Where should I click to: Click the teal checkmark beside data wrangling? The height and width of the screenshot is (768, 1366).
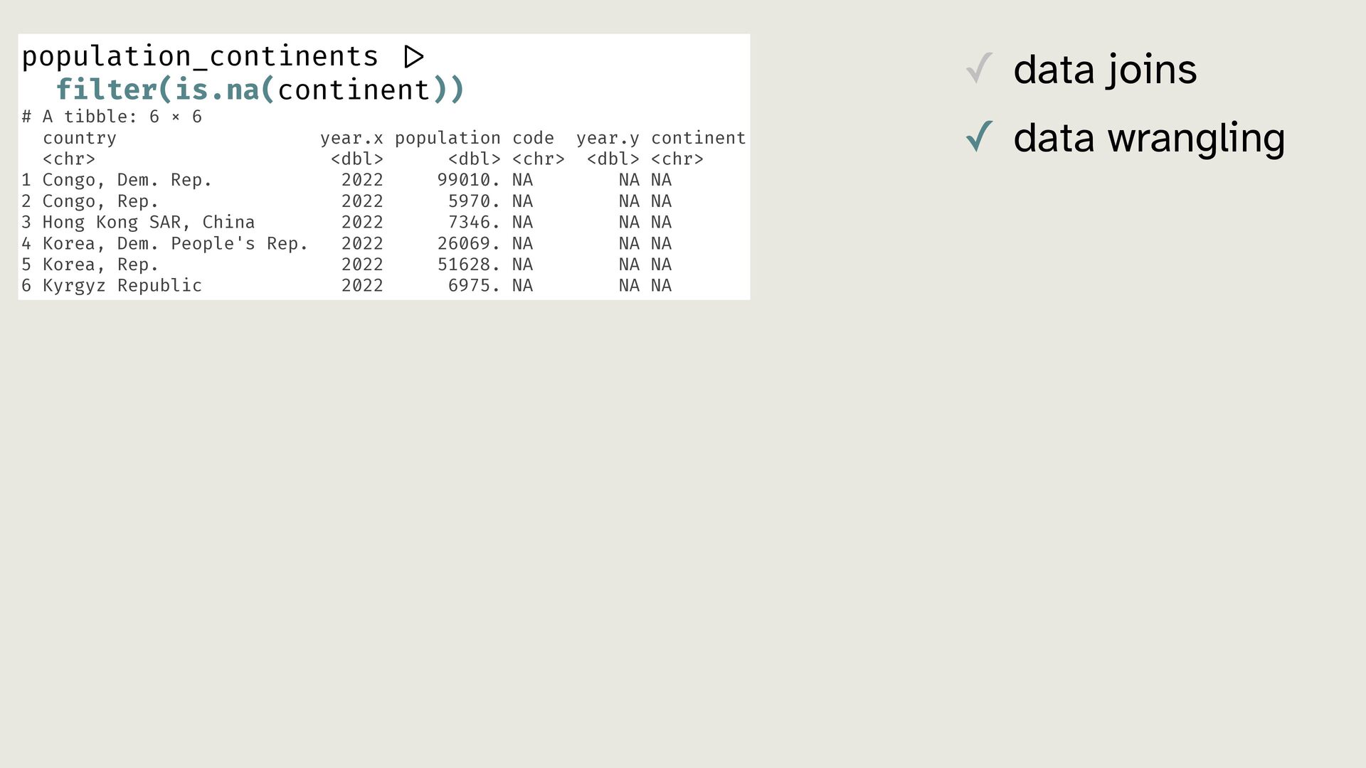(979, 137)
